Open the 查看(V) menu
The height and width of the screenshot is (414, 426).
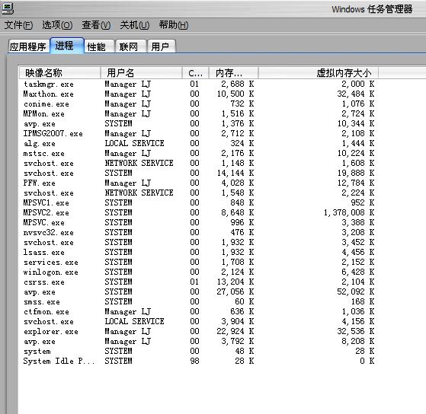[x=96, y=25]
